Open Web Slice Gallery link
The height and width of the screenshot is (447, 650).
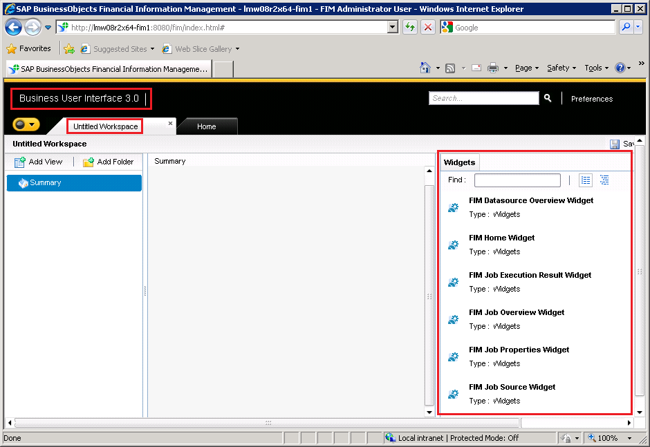[x=202, y=49]
